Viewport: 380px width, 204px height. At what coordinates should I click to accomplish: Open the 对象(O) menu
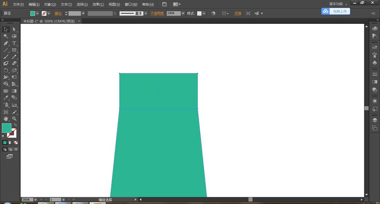(50, 4)
